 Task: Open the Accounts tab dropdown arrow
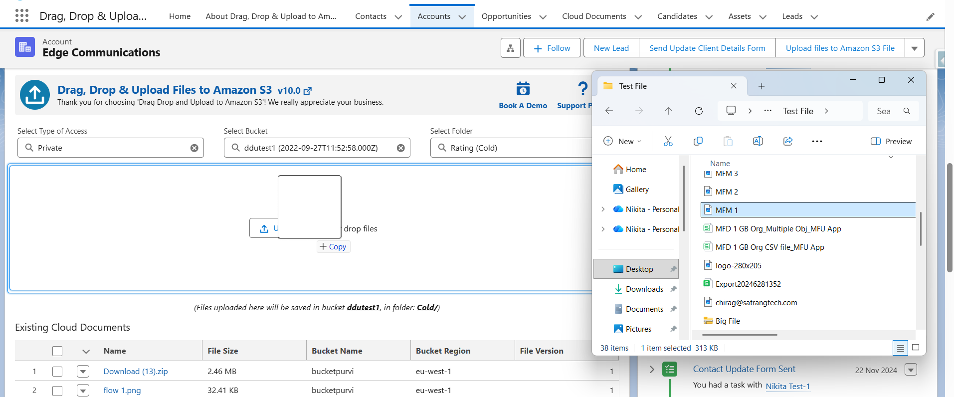(x=462, y=17)
